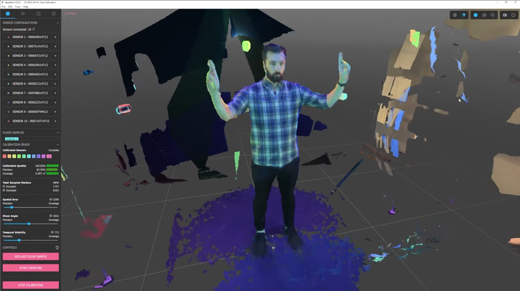The width and height of the screenshot is (520, 291).
Task: Click the IR view mode icon
Action: coord(484,15)
